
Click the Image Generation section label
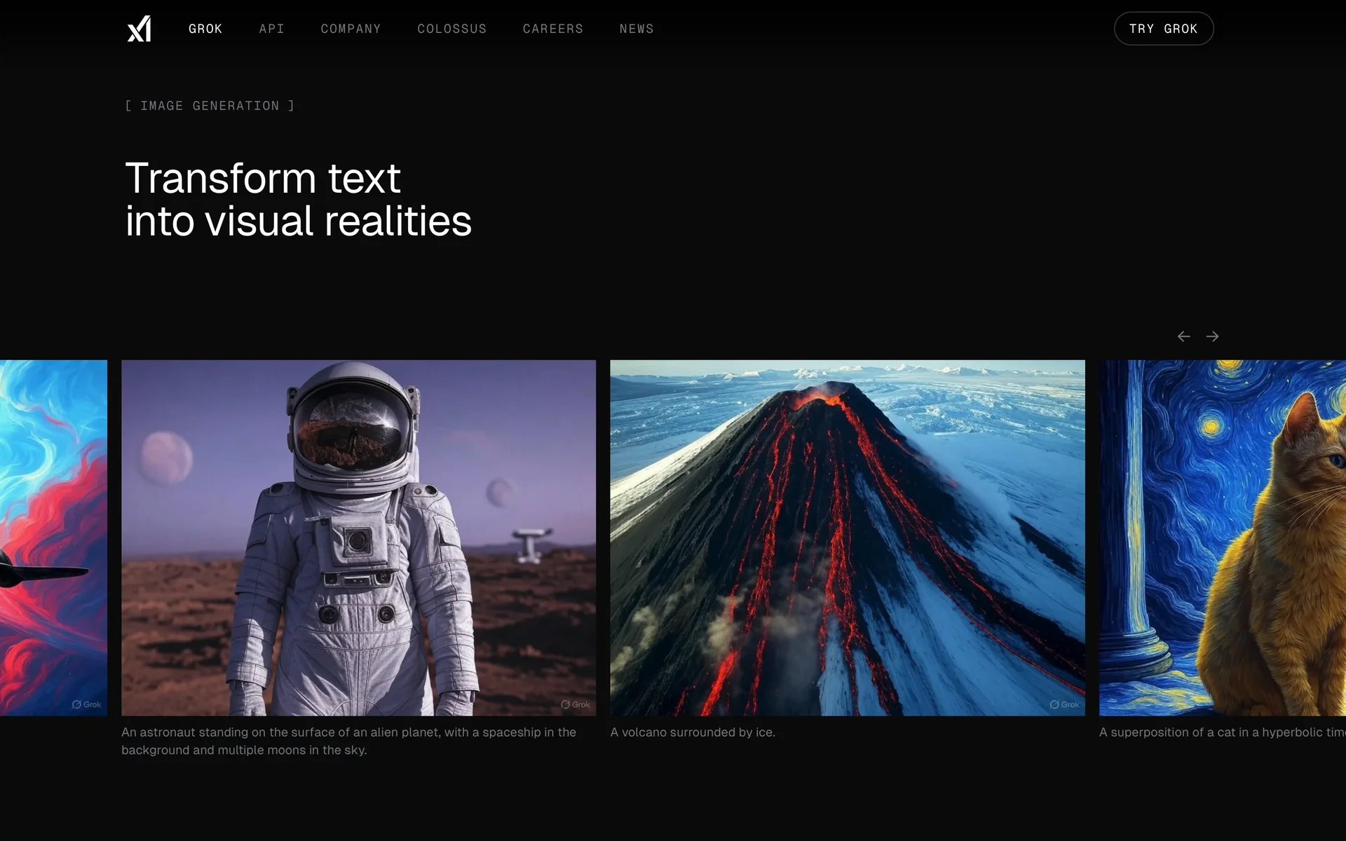point(210,106)
